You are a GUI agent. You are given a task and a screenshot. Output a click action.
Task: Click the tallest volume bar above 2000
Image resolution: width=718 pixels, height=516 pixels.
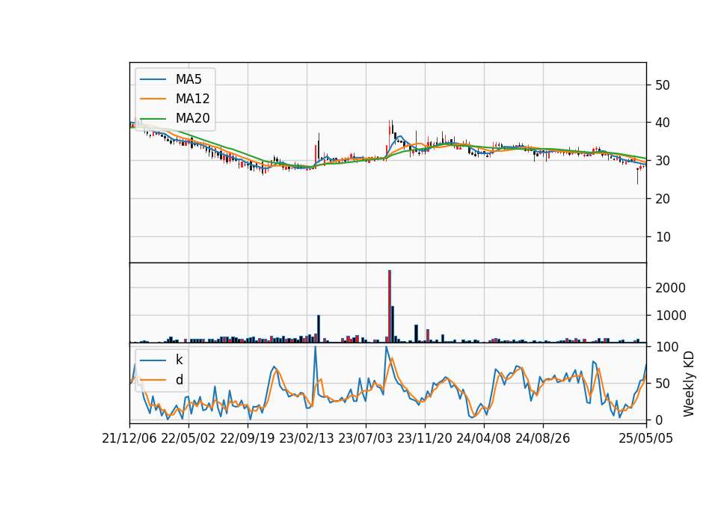[x=390, y=307]
